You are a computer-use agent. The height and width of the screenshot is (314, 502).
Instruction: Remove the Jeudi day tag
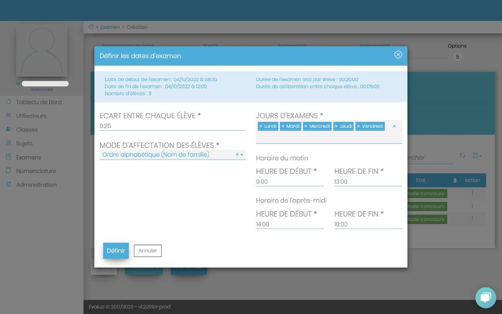[336, 126]
